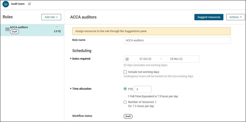Click the Draft badge under ACCA auditors role

point(14,32)
